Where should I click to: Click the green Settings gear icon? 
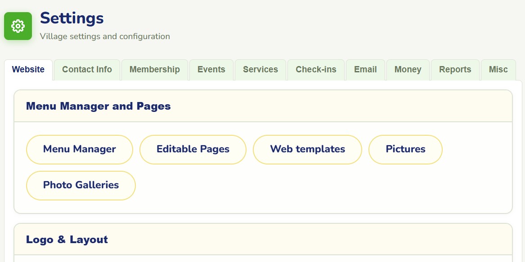point(18,26)
